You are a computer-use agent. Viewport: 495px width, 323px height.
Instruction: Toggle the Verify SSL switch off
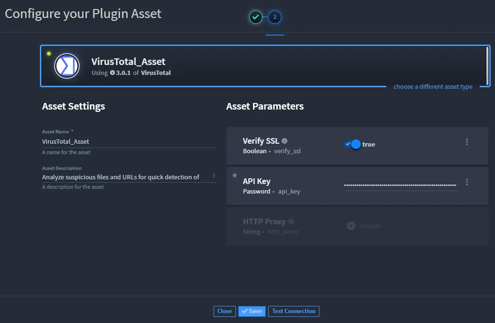(352, 144)
